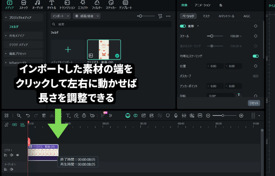Switch to the 色 properties tab

[x=221, y=5]
